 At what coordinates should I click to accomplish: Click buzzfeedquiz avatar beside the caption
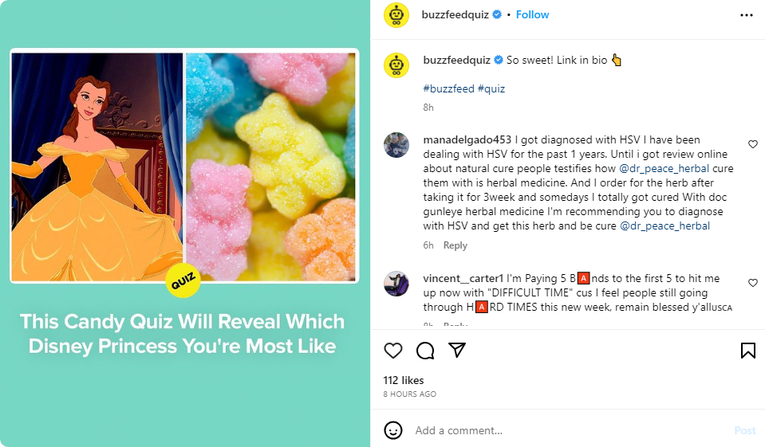click(x=396, y=65)
